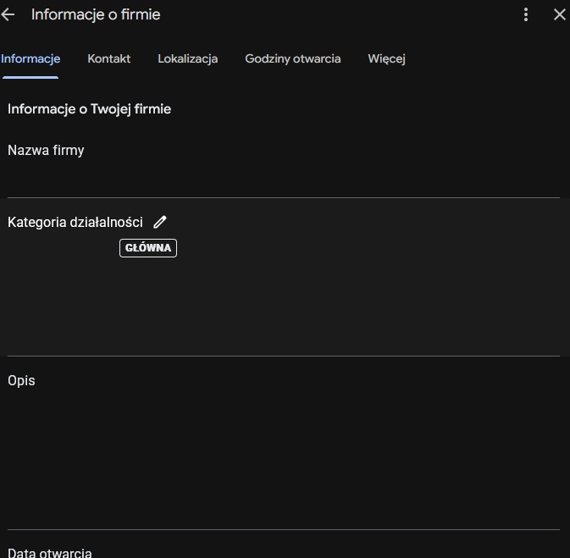The width and height of the screenshot is (570, 558).
Task: Open the Kontakt tab
Action: 108,58
